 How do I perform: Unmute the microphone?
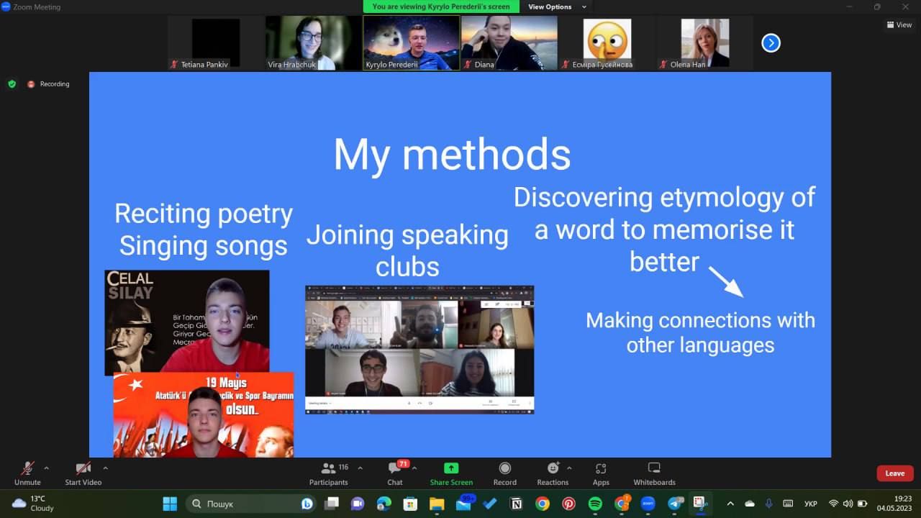(x=27, y=469)
